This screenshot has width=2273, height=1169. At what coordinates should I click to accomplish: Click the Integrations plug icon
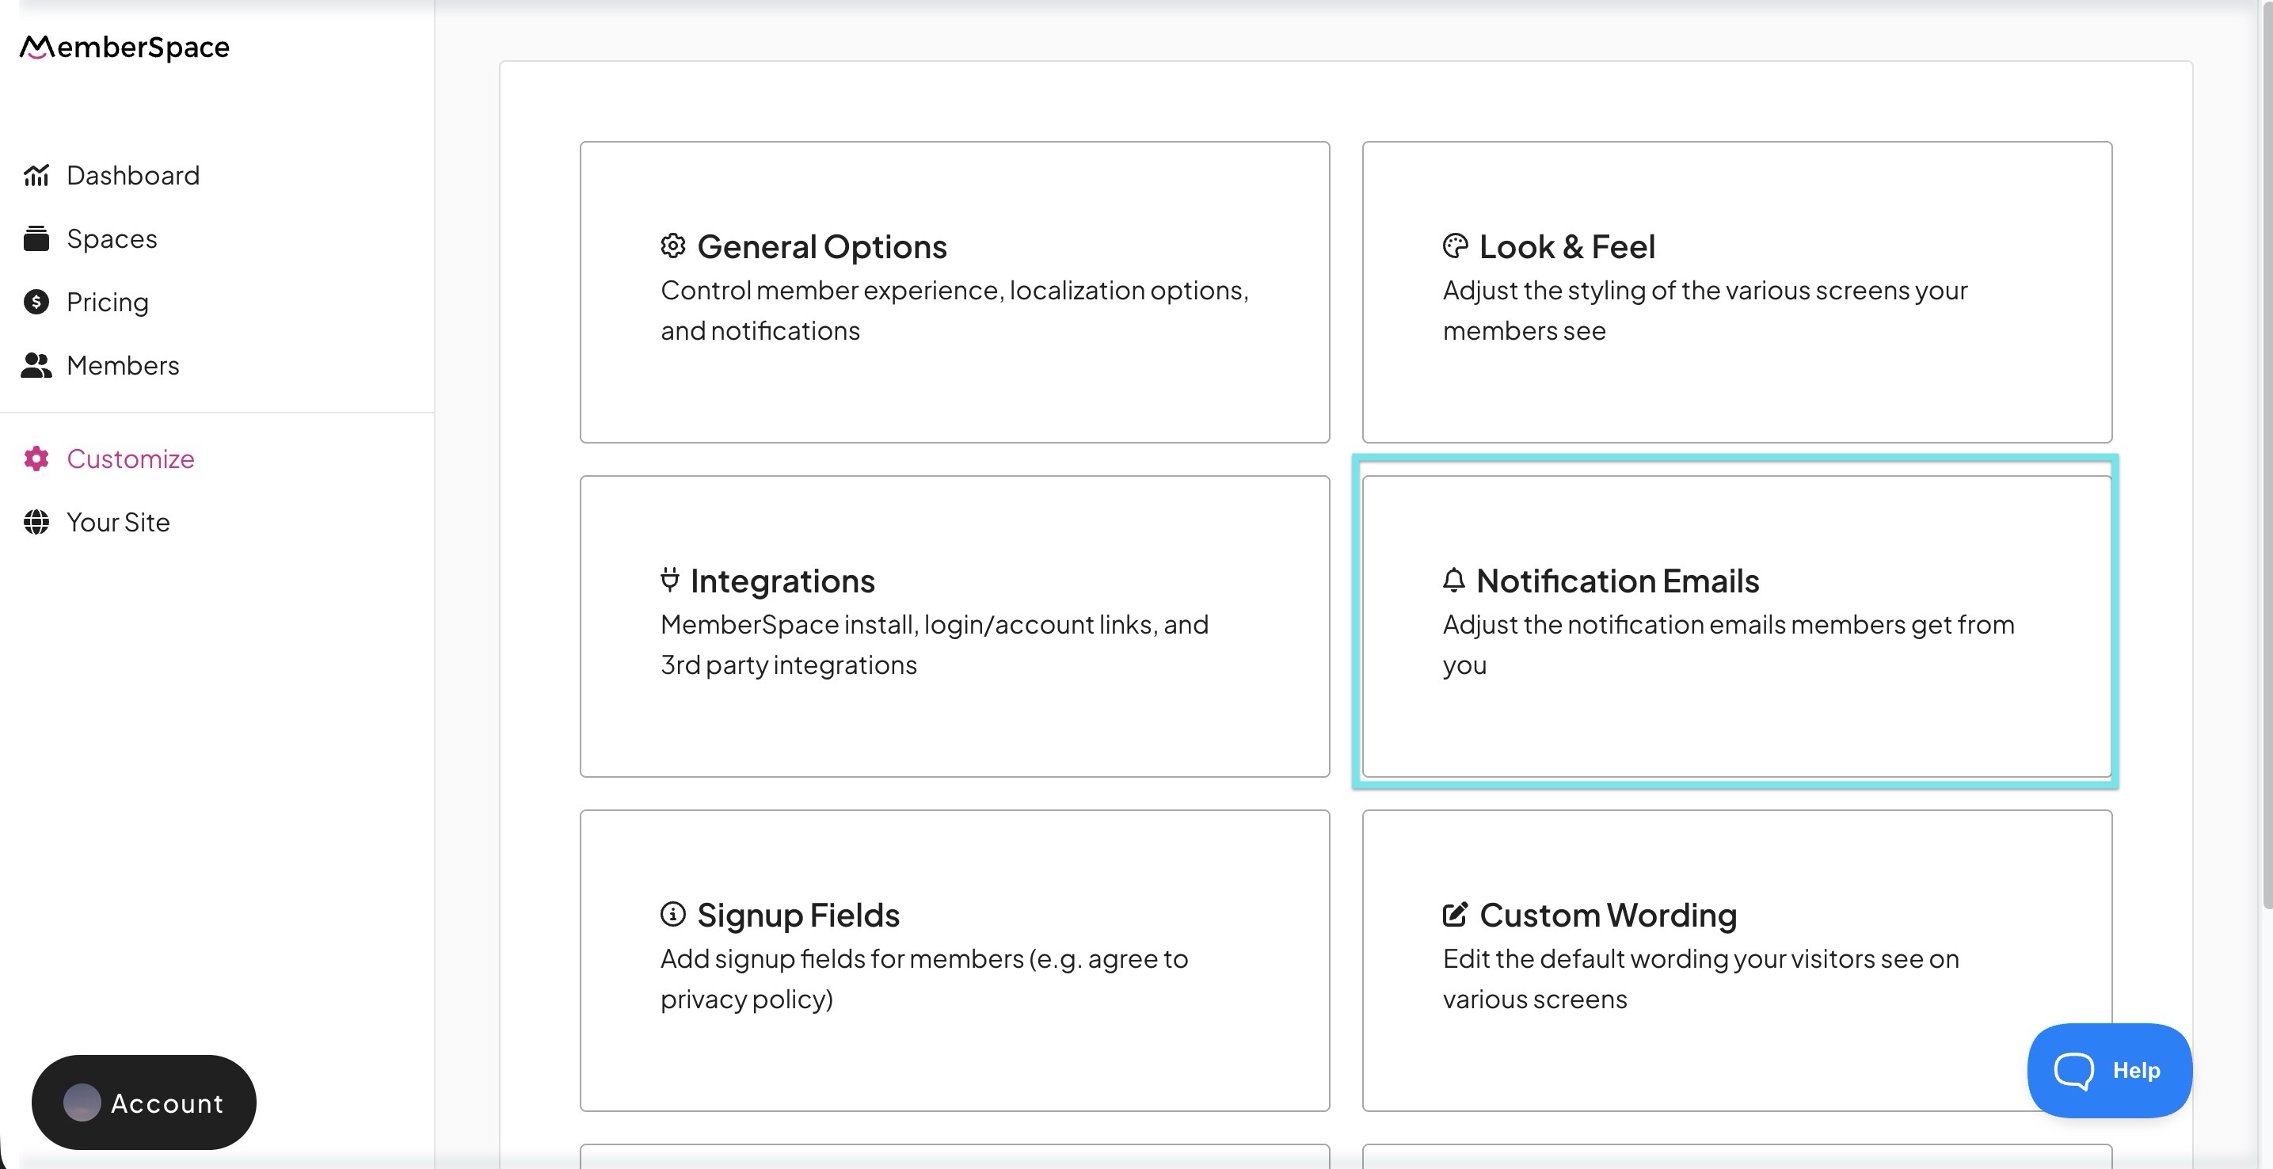point(670,580)
